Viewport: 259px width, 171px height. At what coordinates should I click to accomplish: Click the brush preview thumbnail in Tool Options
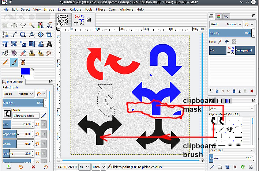click(x=7, y=114)
